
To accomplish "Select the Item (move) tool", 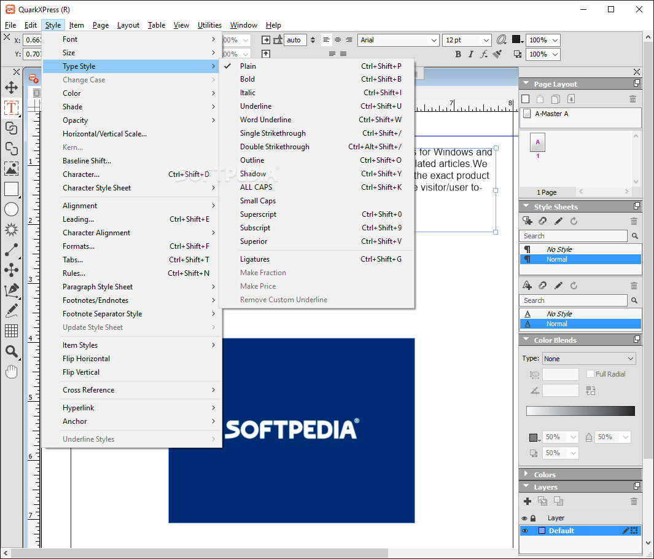I will coord(11,88).
